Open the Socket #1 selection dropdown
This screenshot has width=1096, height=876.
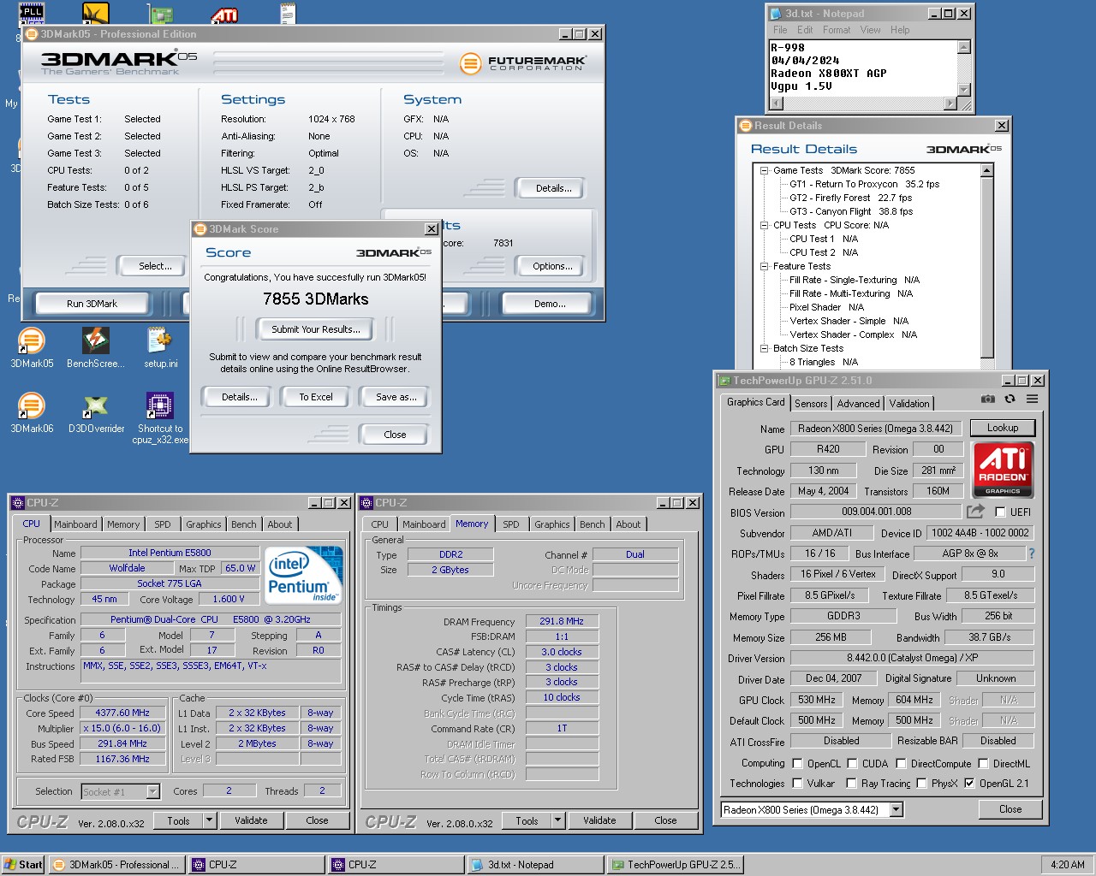coord(152,792)
